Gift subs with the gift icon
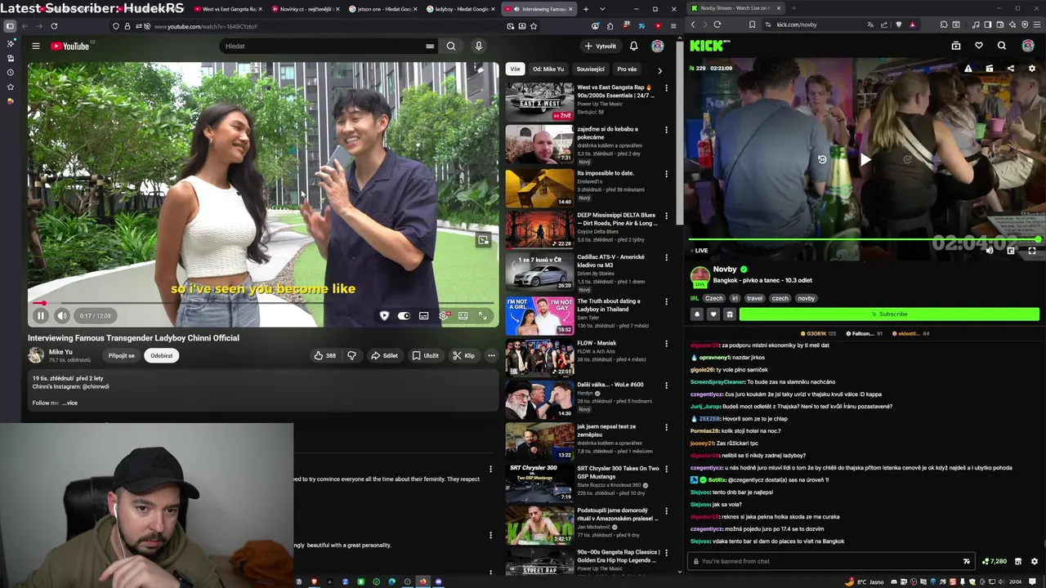Screen dimensions: 1046x588 tap(730, 314)
